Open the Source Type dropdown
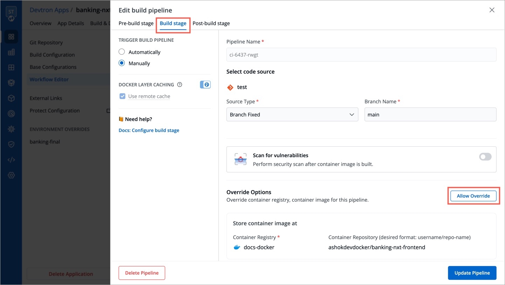The image size is (505, 285). tap(292, 114)
